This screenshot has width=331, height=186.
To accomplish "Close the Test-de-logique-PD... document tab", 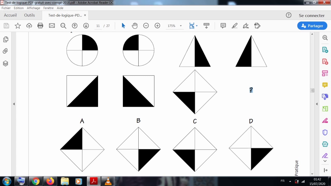I will click(x=85, y=15).
